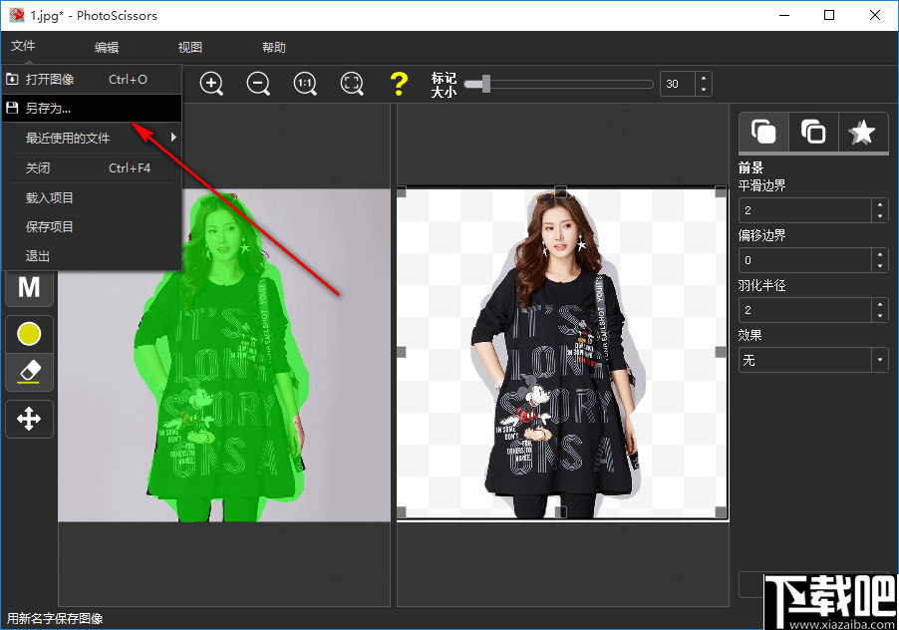Choose 关闭 in the file menu
The height and width of the screenshot is (630, 899).
click(x=92, y=167)
